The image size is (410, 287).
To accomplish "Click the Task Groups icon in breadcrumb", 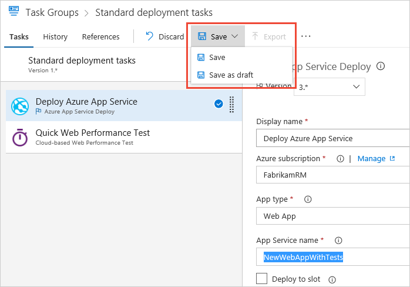I will point(13,12).
